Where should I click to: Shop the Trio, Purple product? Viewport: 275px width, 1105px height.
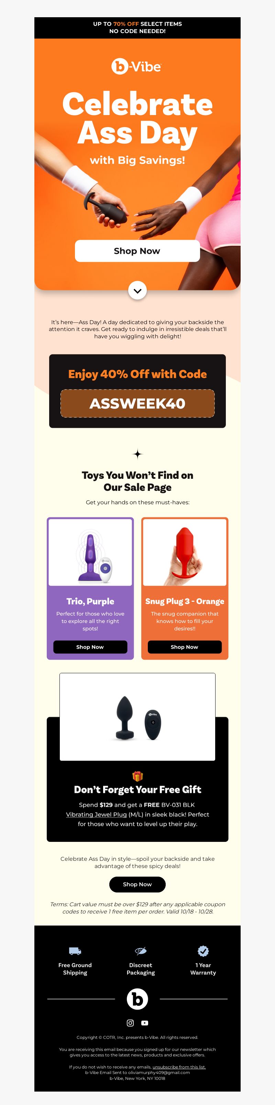coord(90,647)
